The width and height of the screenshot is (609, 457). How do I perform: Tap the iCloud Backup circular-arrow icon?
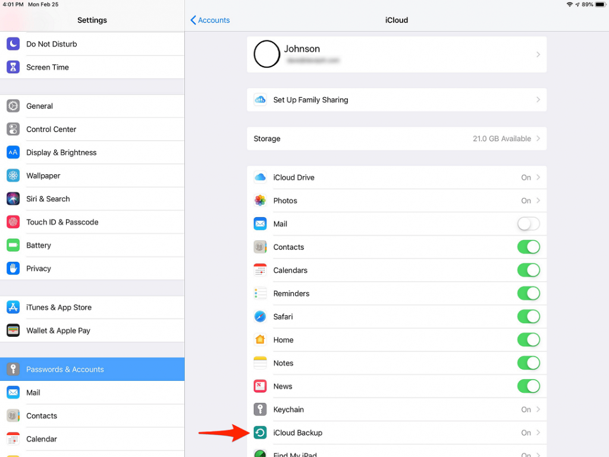(x=260, y=433)
